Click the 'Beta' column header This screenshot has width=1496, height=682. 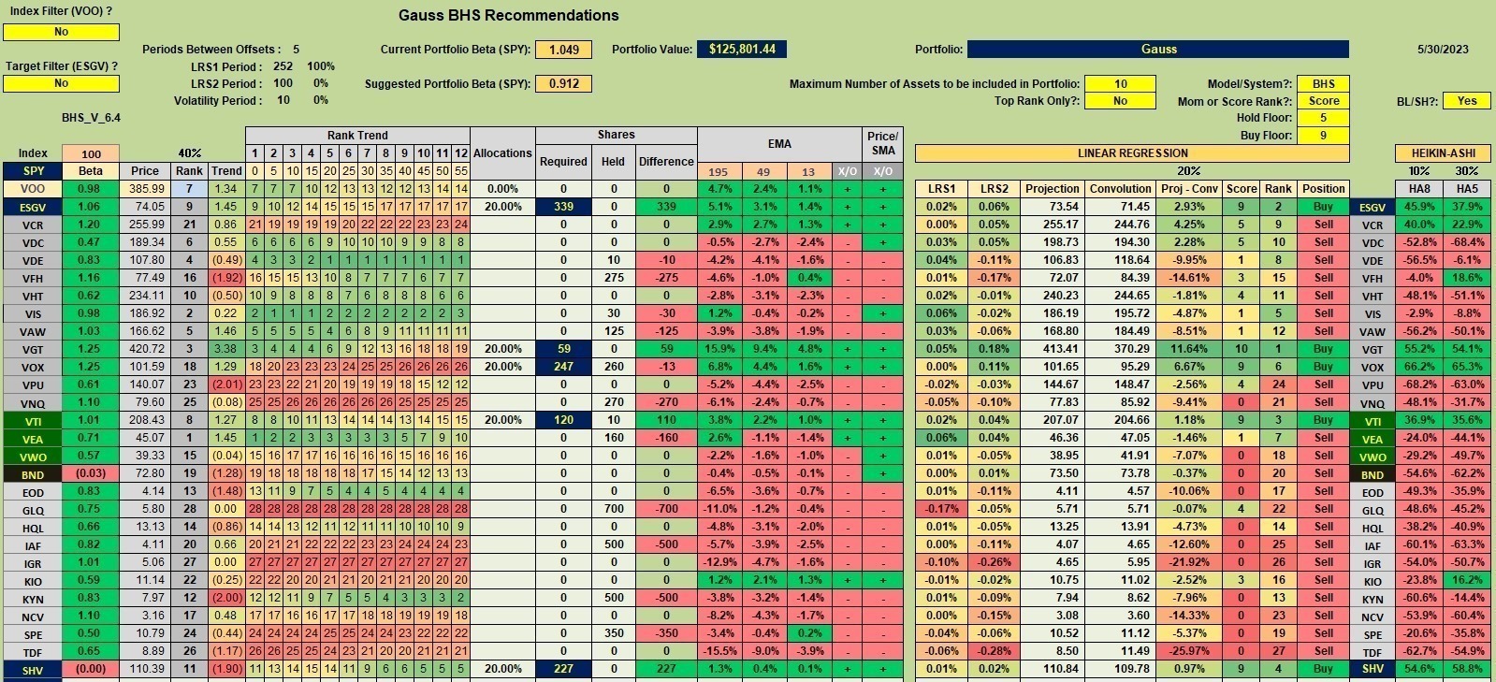point(91,171)
